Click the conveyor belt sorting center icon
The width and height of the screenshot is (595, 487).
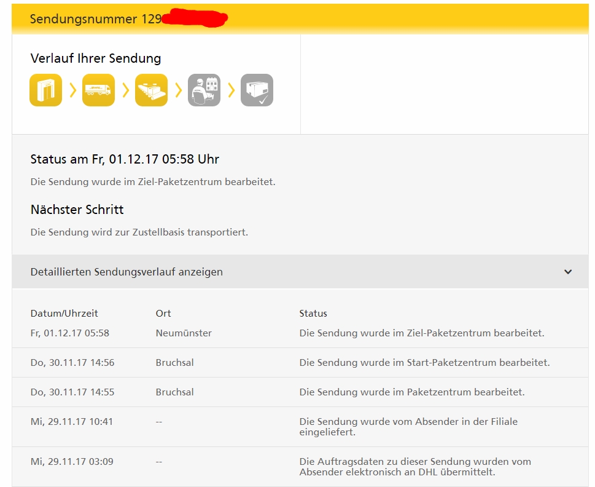[151, 90]
